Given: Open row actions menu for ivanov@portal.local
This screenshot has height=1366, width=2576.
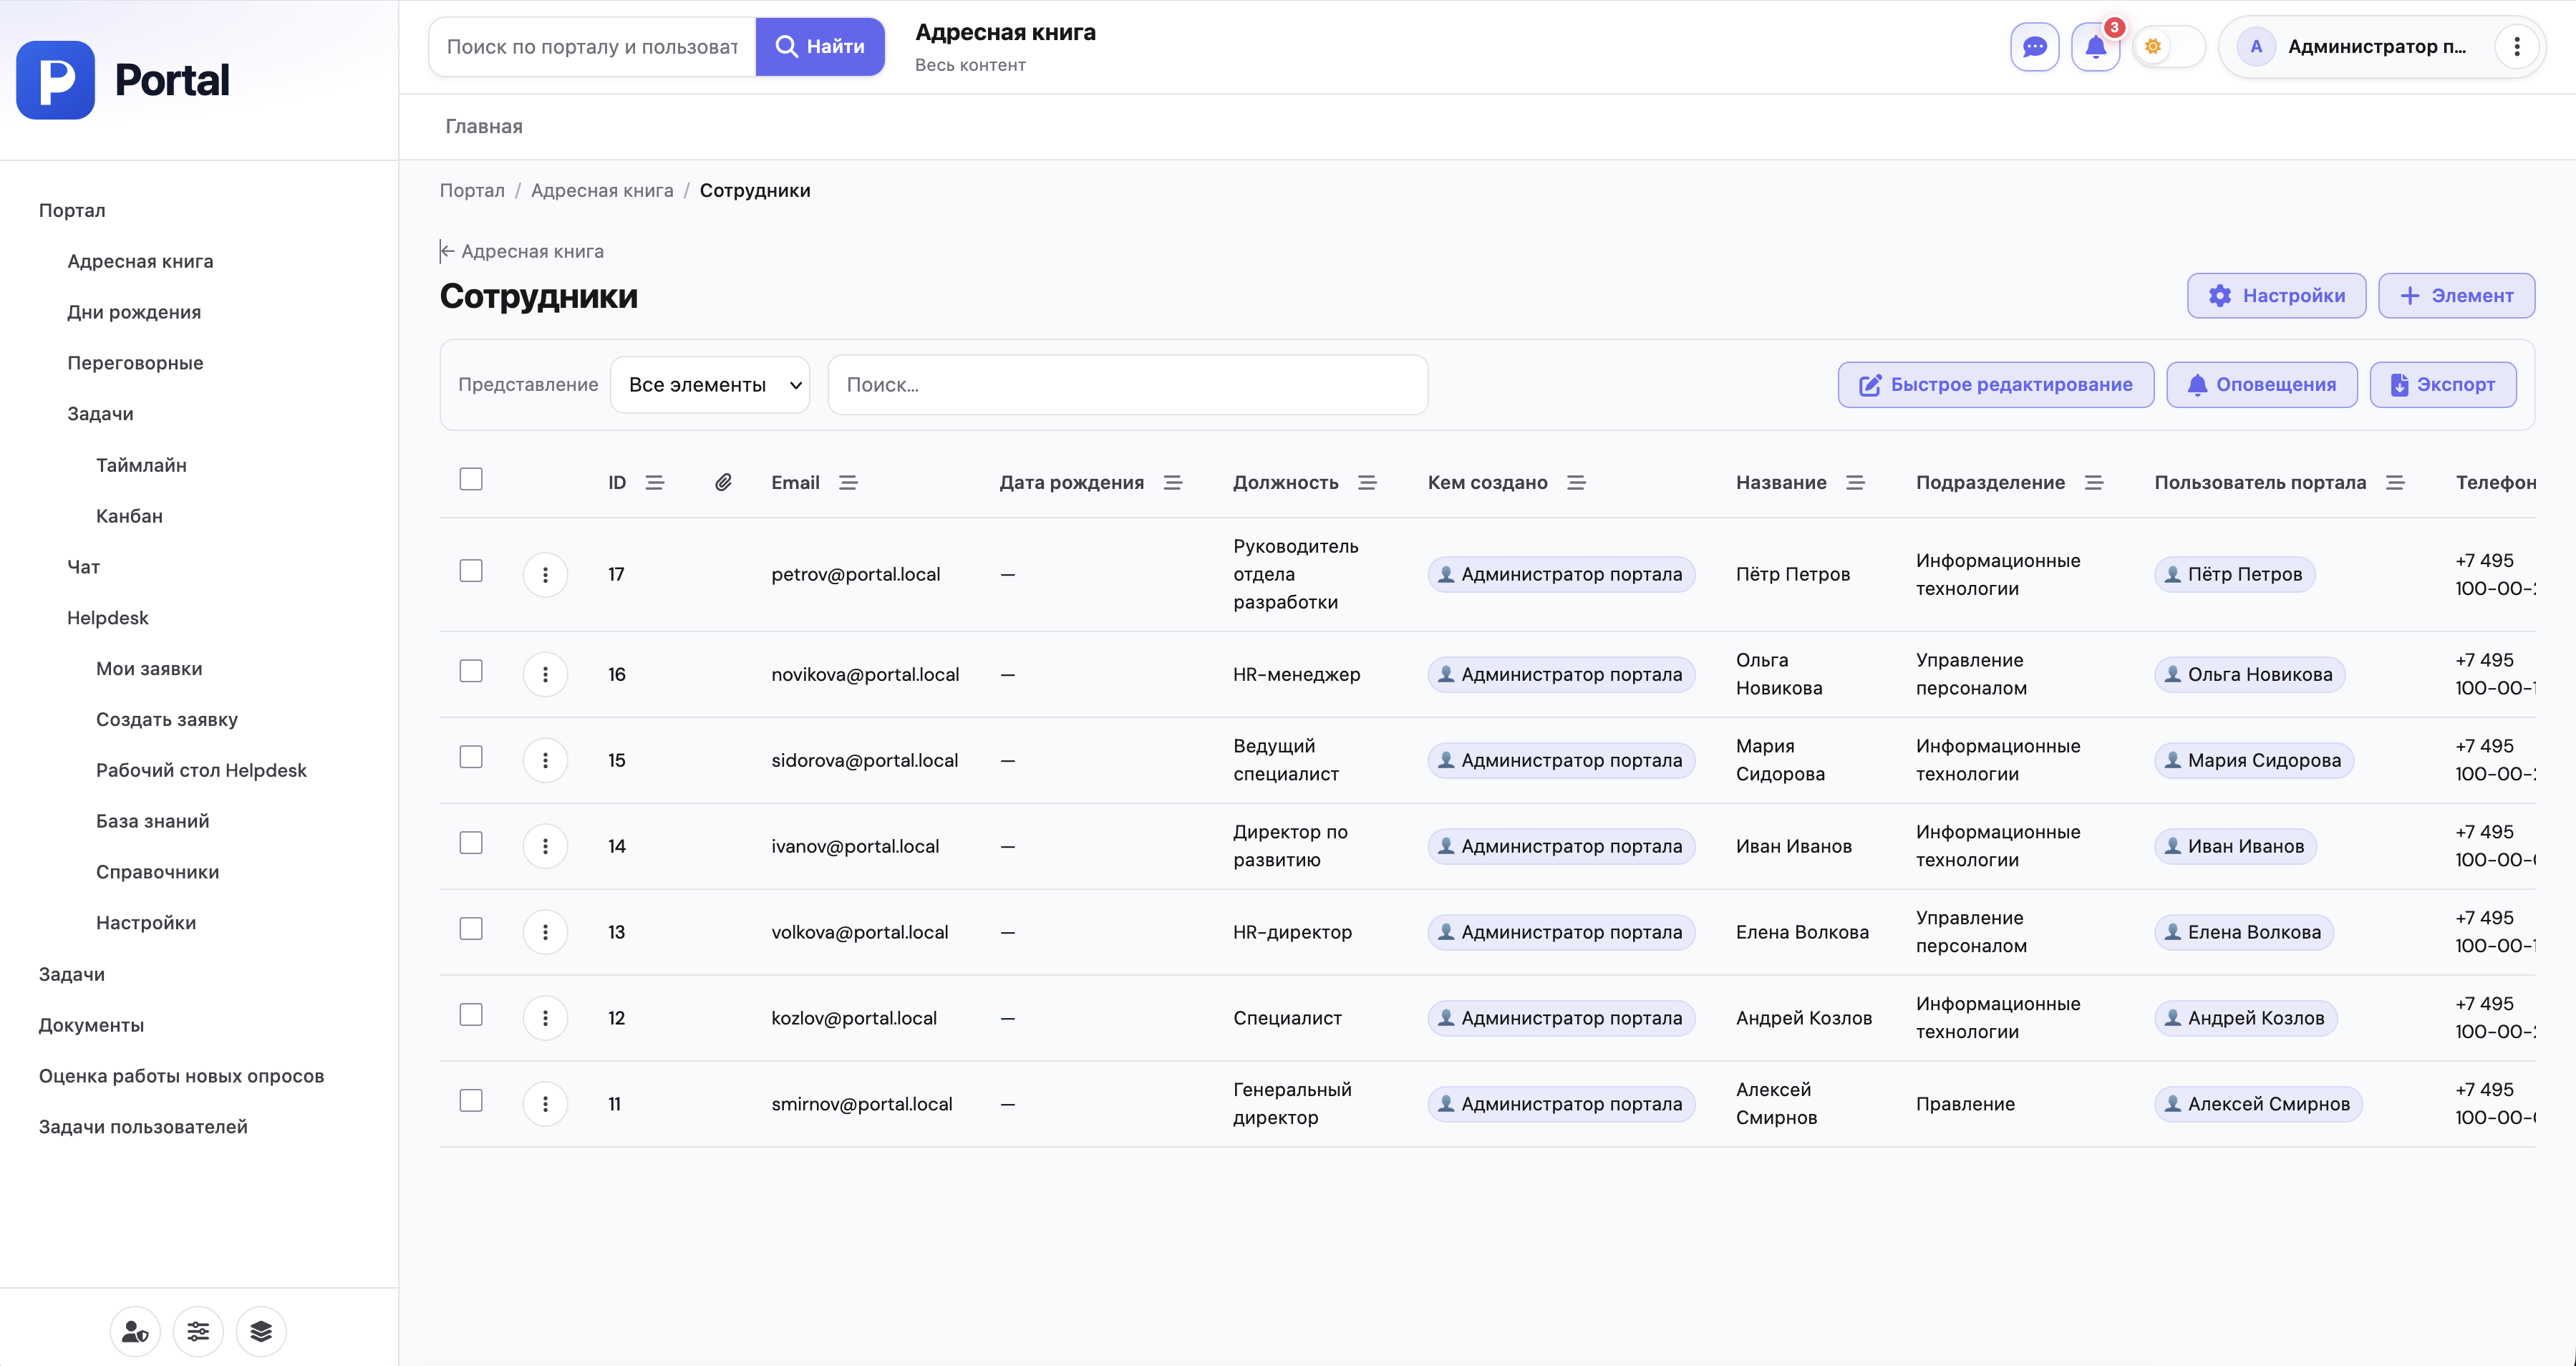Looking at the screenshot, I should [x=545, y=846].
